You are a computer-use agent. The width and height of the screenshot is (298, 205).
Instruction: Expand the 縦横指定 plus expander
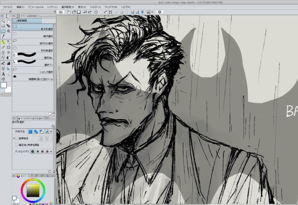coord(14,138)
